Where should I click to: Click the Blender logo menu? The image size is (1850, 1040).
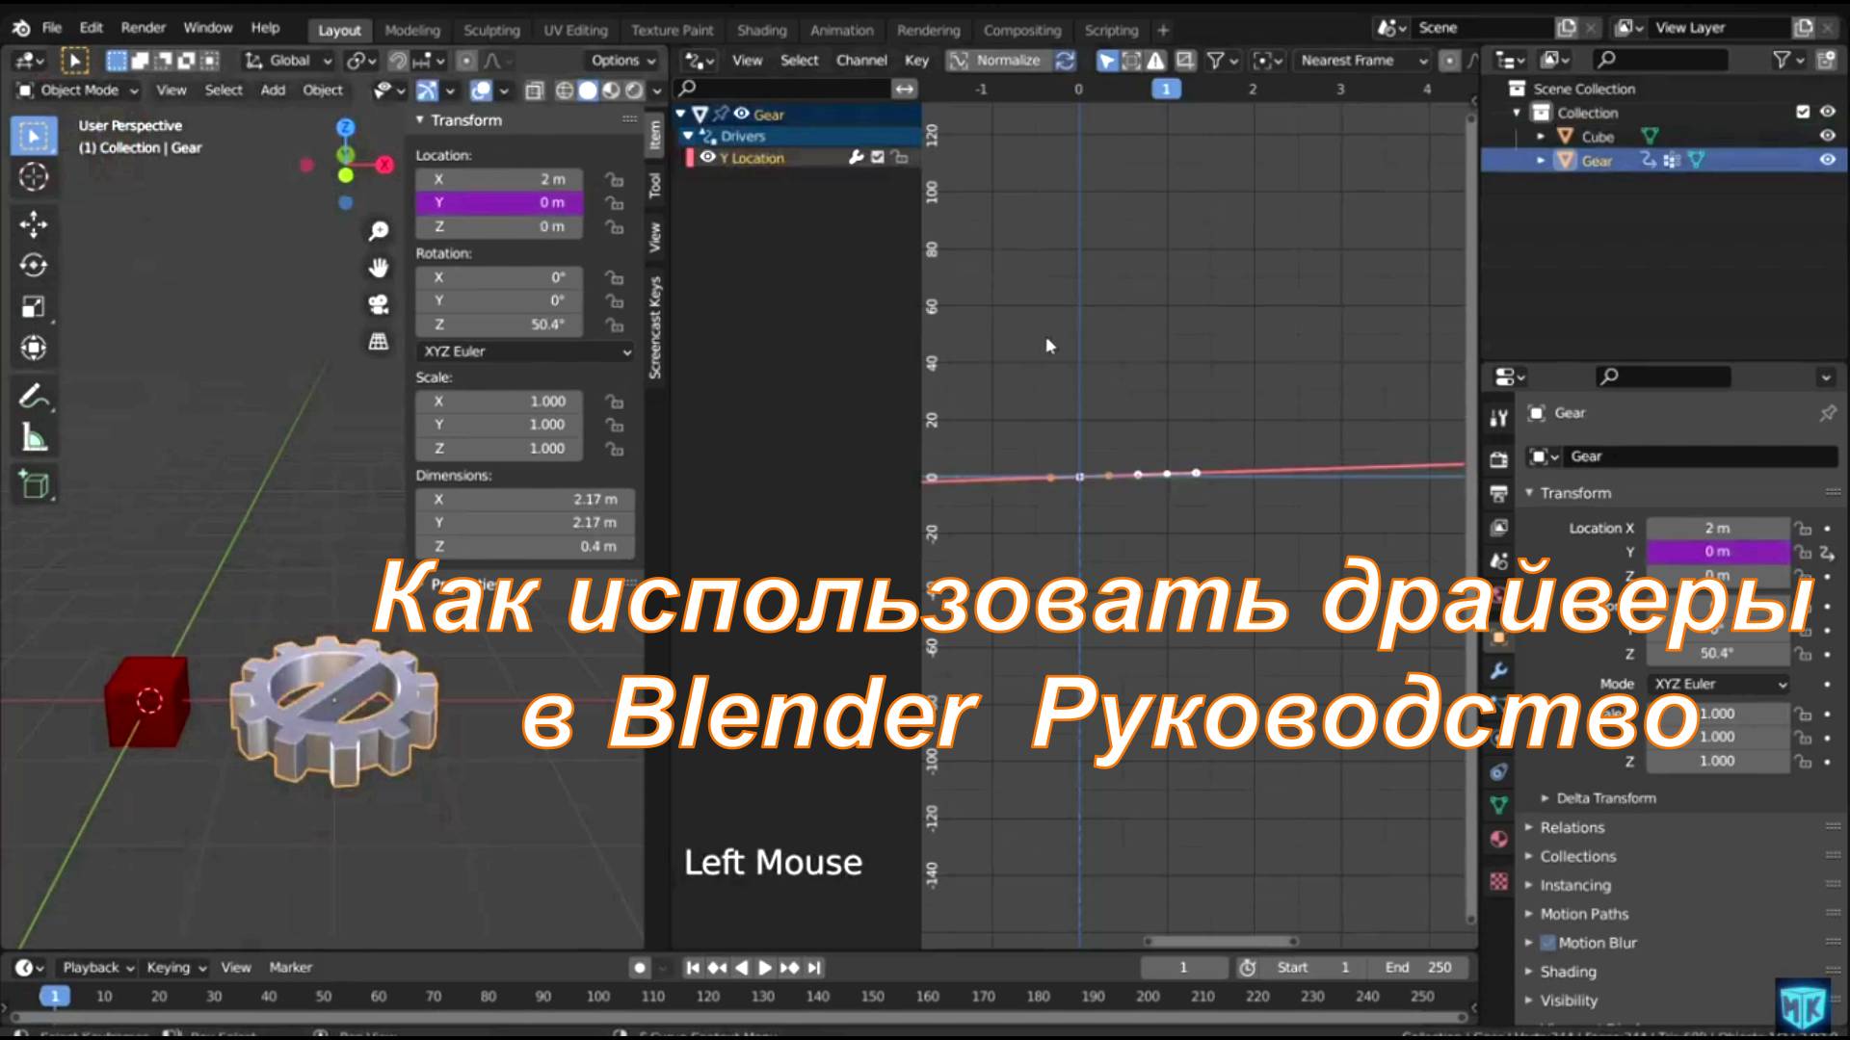point(20,28)
